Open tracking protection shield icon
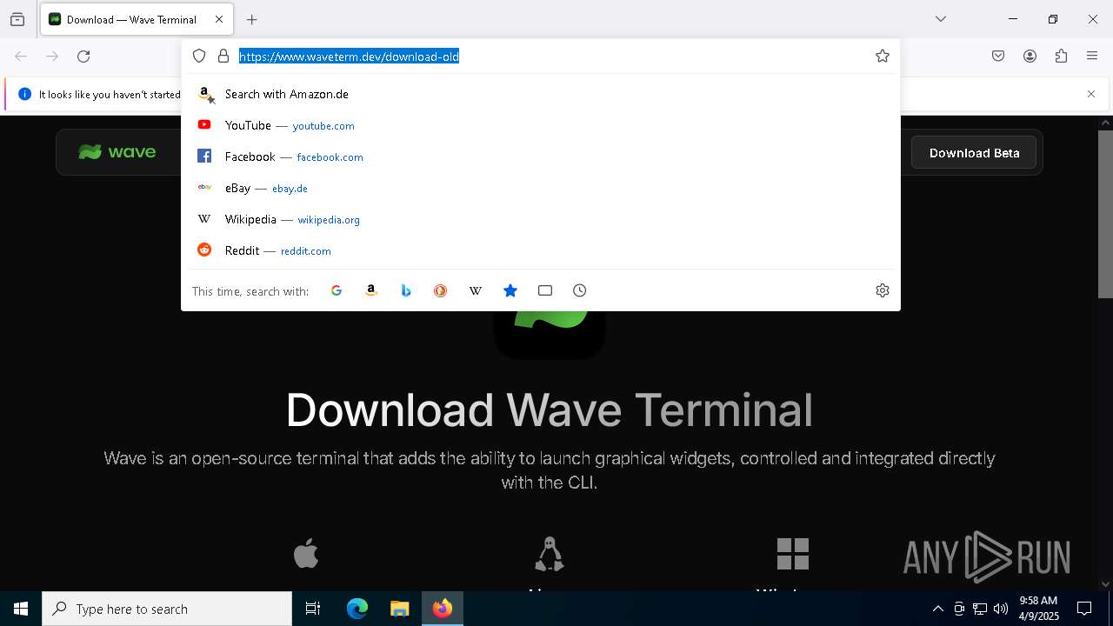Image resolution: width=1113 pixels, height=626 pixels. [x=199, y=56]
